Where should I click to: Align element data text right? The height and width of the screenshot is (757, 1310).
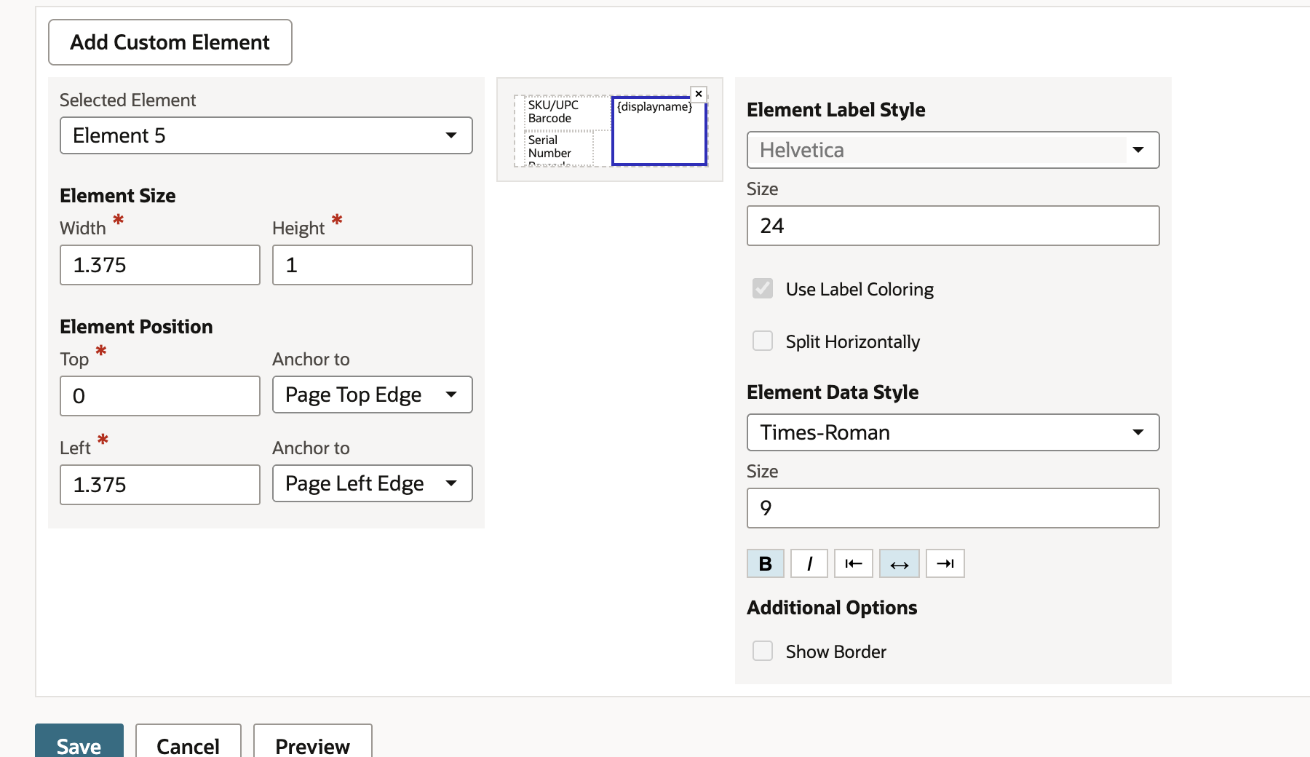tap(945, 563)
